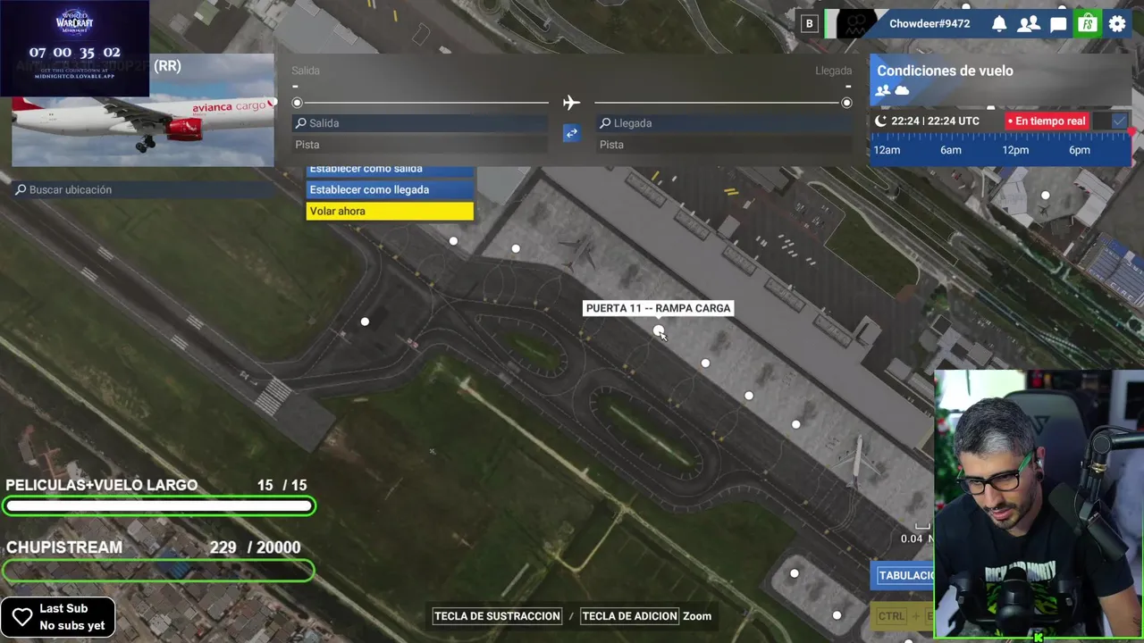1144x643 pixels.
Task: Click the departure endpoint circle on route line
Action: (298, 103)
